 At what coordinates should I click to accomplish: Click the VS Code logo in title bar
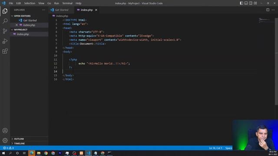[4, 3]
